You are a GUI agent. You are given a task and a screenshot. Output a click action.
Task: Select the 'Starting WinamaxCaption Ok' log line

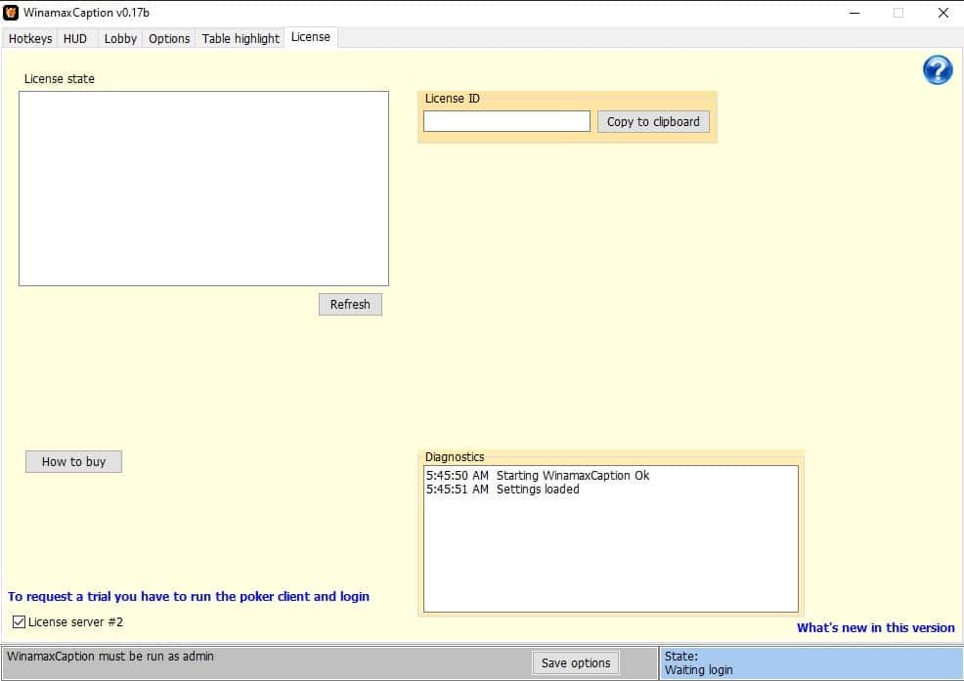(x=538, y=475)
